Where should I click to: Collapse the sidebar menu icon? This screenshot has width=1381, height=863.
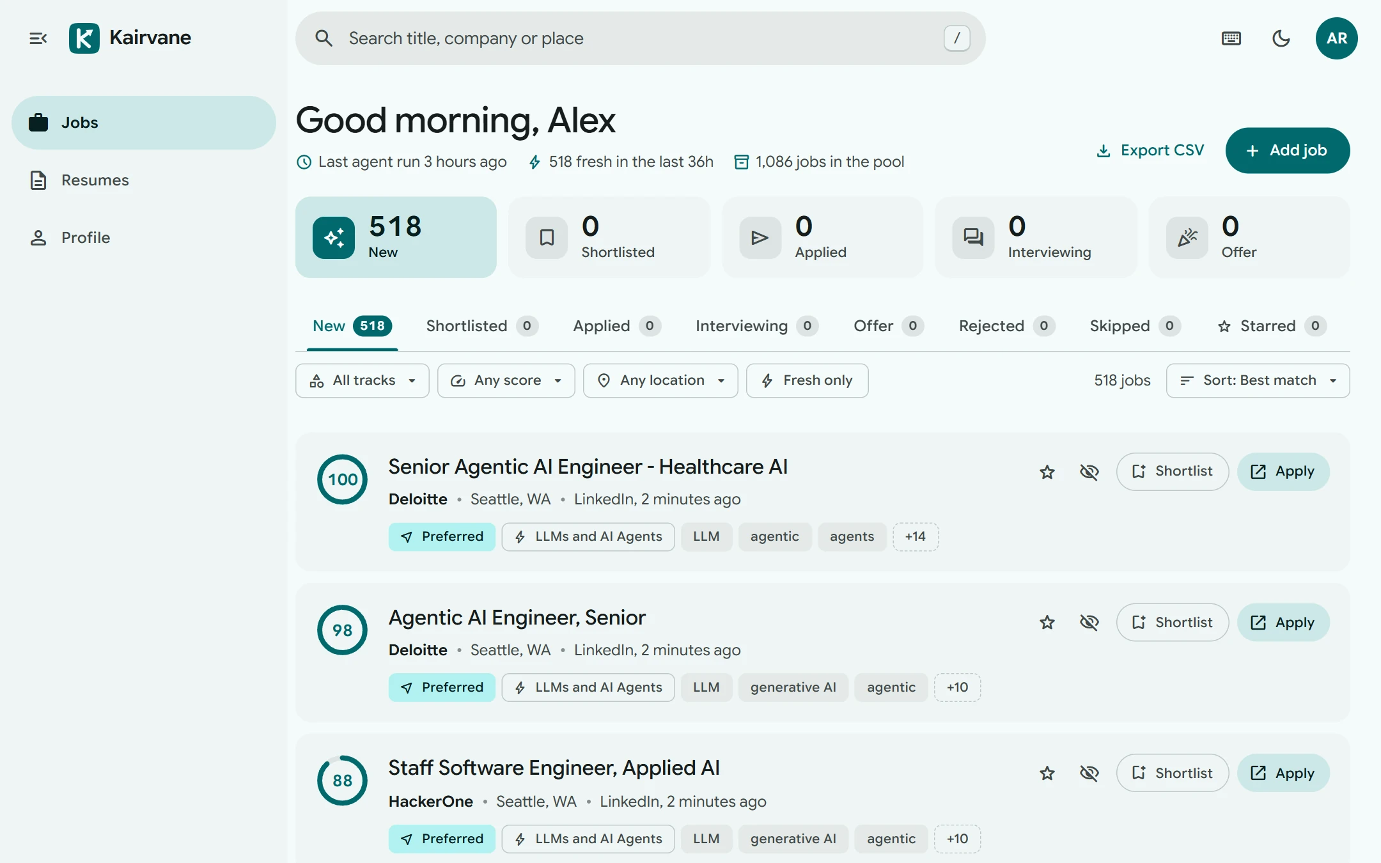click(x=38, y=38)
